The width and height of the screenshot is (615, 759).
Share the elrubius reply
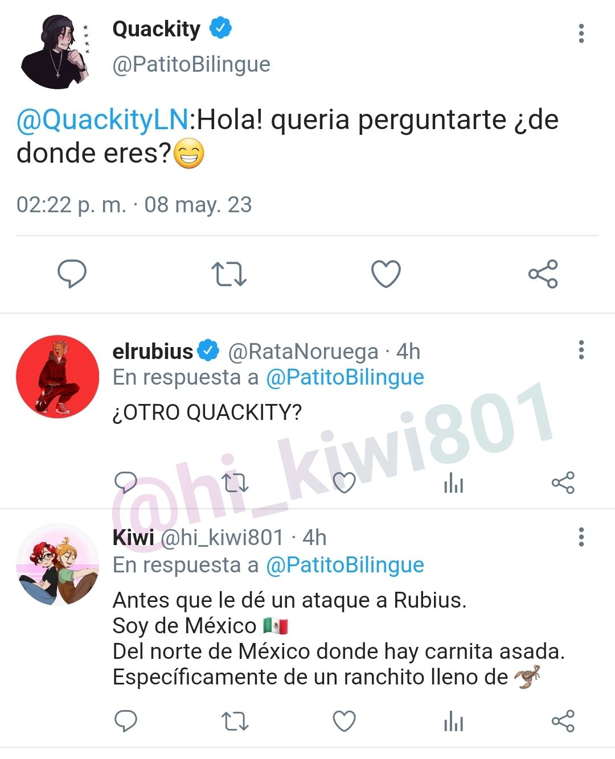click(563, 482)
